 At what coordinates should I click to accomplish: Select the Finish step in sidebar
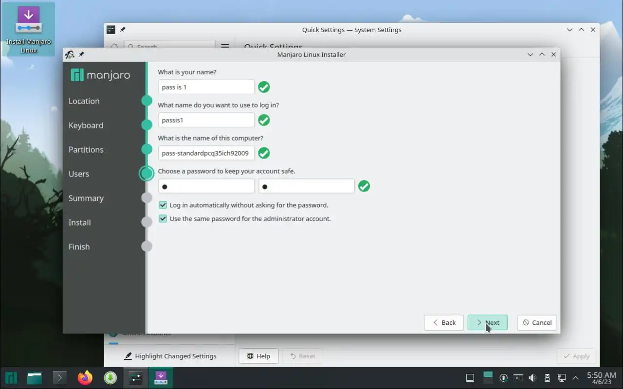79,247
